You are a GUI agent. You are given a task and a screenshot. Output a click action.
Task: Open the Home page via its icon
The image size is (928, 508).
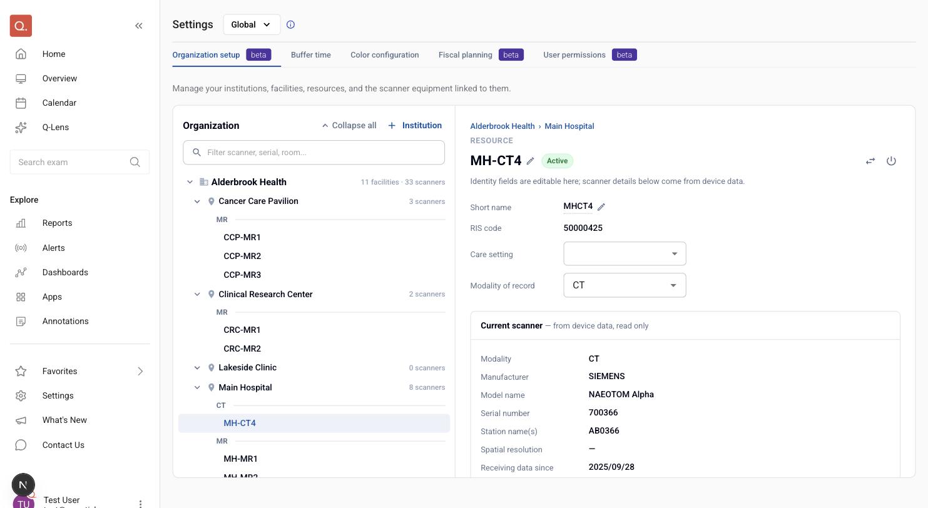(x=21, y=54)
